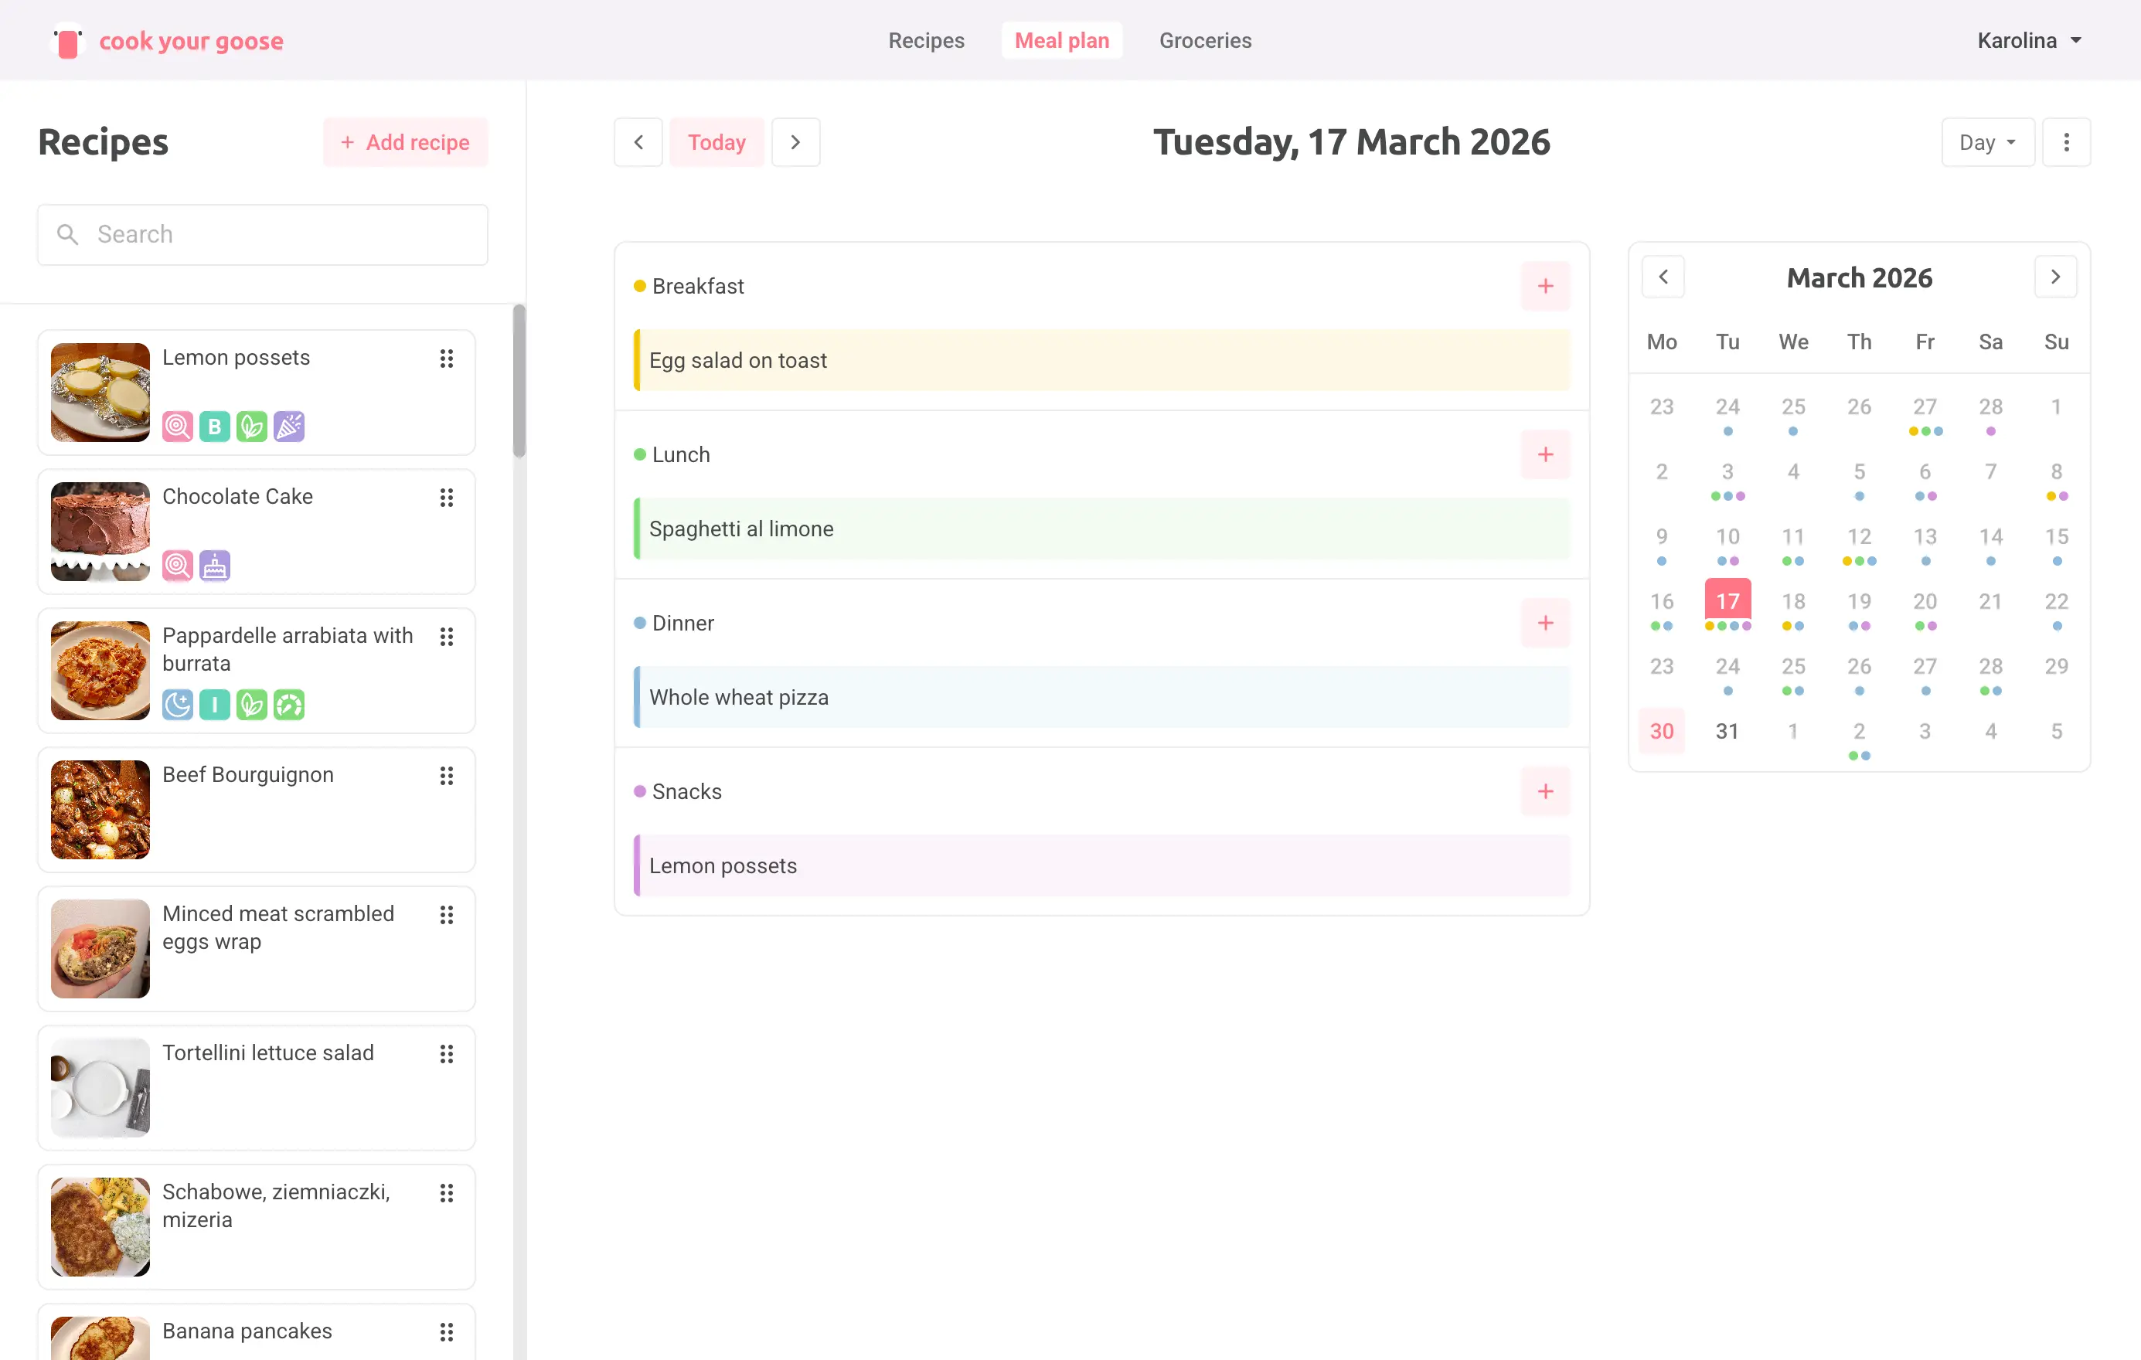Viewport: 2141px width, 1360px height.
Task: Click the plus icon next to Breakfast
Action: tap(1545, 286)
